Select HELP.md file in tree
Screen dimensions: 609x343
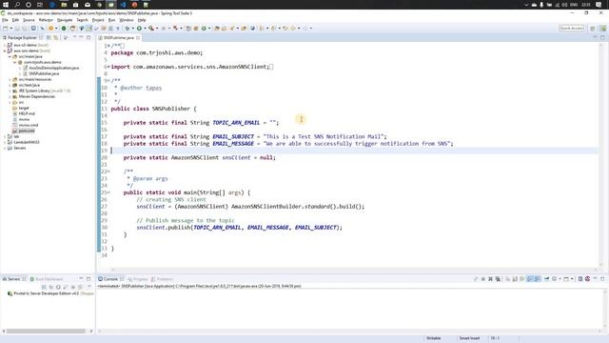[27, 113]
